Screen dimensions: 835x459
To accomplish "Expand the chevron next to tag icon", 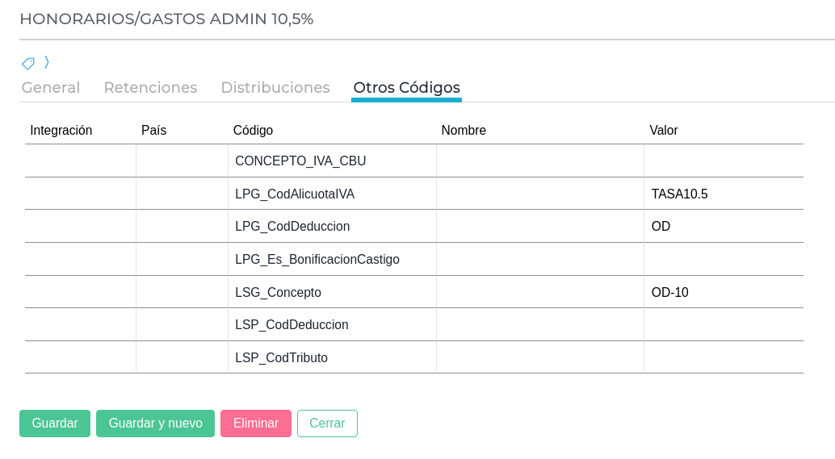I will tap(47, 62).
